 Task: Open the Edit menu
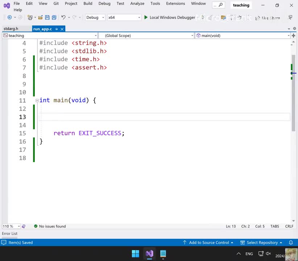29,4
